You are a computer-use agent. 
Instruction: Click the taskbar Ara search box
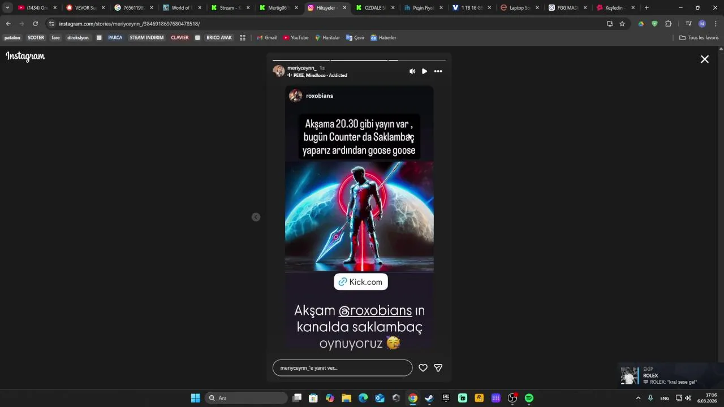[246, 398]
